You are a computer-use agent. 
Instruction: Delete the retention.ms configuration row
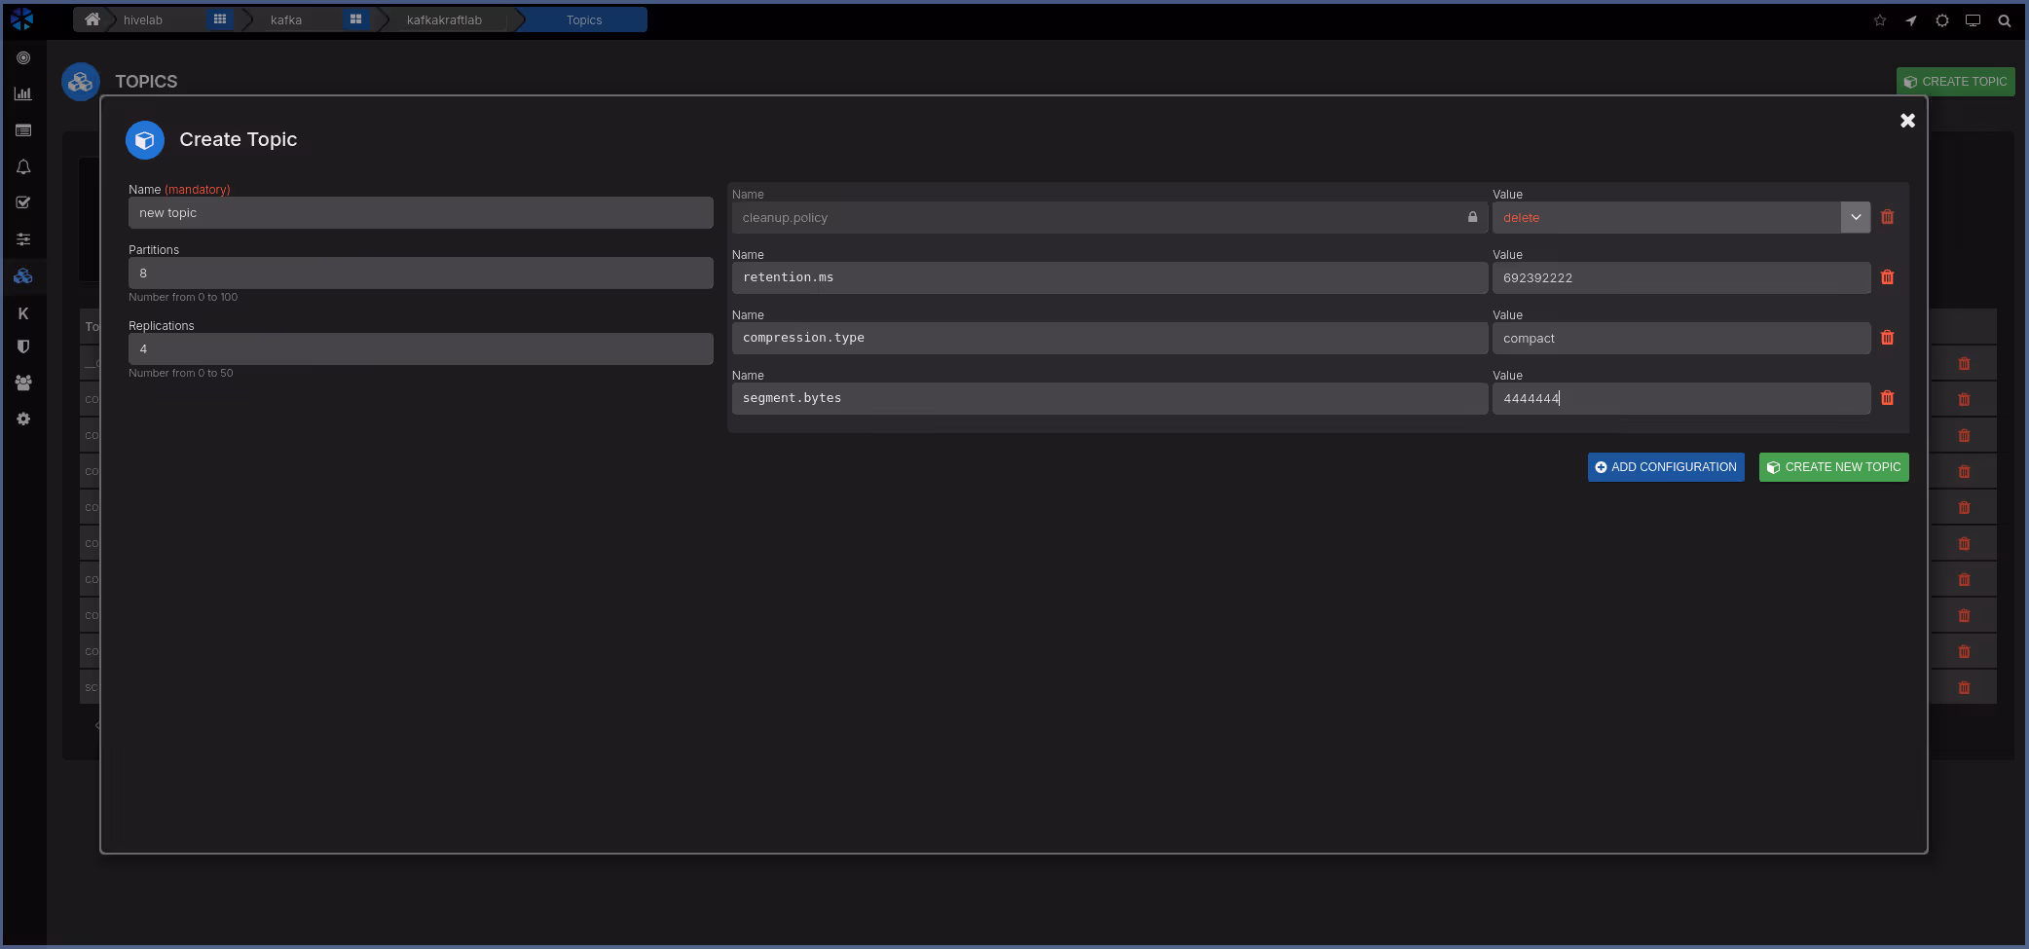(1887, 277)
